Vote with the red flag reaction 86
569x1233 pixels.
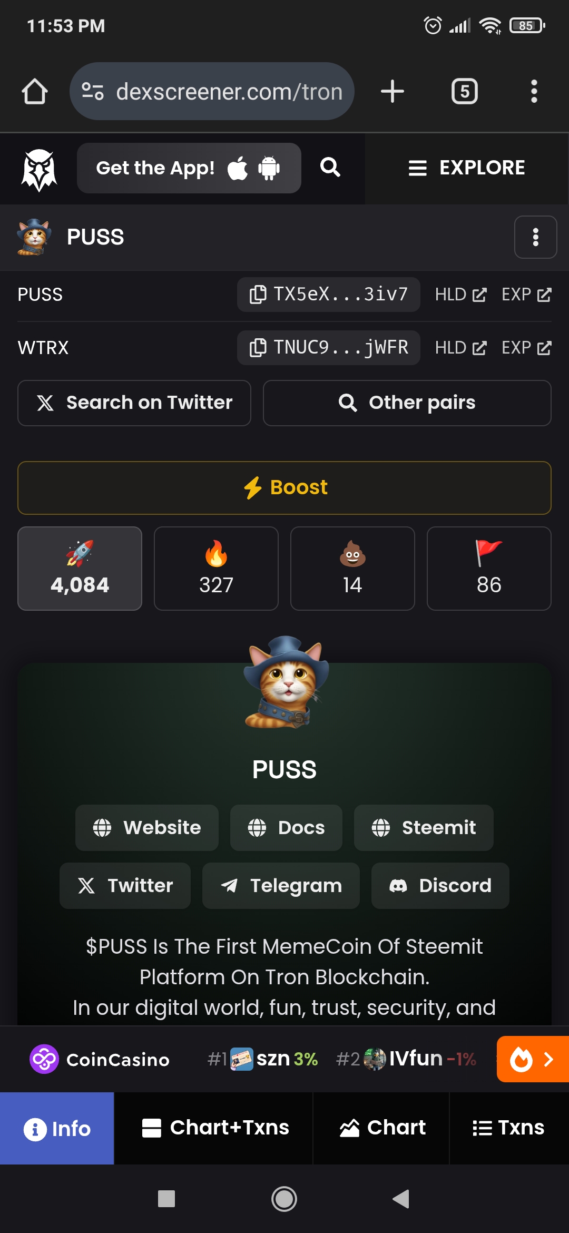pyautogui.click(x=489, y=569)
